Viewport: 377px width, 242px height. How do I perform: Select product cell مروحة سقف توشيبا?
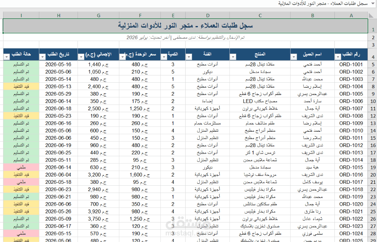[x=260, y=175]
